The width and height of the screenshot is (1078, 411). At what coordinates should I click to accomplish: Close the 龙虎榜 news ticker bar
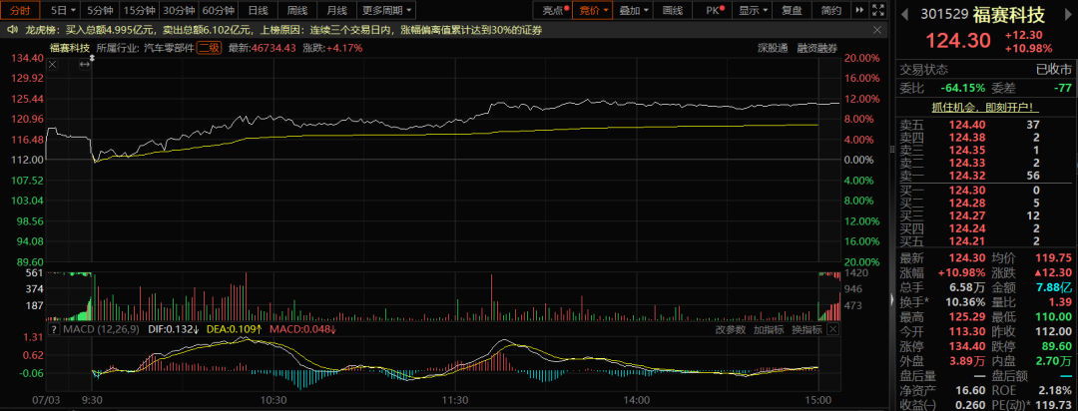pyautogui.click(x=876, y=30)
